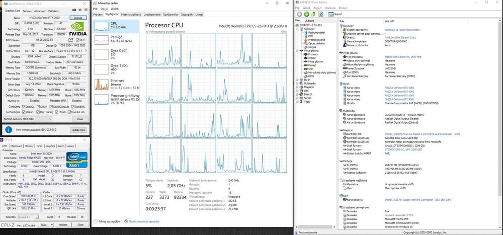Select DMI item in EVEREST tree
This screenshot has height=235, width=503.
tap(310, 36)
